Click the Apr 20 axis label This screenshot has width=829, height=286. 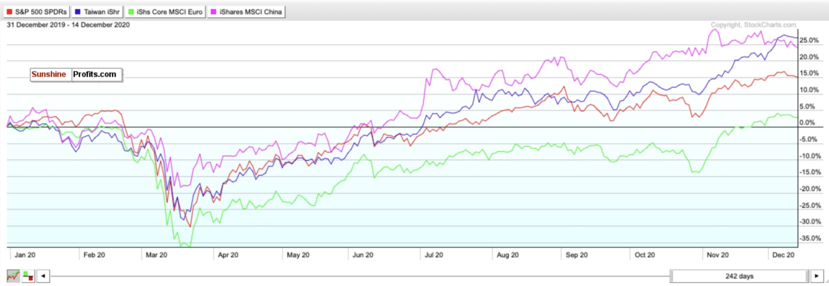(228, 255)
